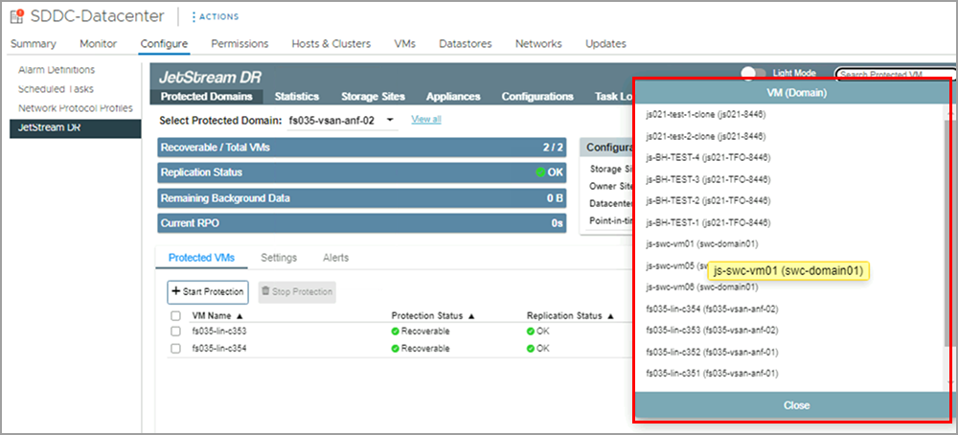Sort by the Protection Status arrow
Screen dimensions: 958x435
pyautogui.click(x=472, y=315)
